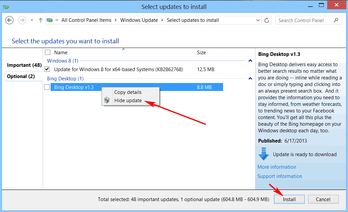Viewport: 348px width, 212px height.
Task: Choose Hide update from context menu
Action: coord(128,101)
